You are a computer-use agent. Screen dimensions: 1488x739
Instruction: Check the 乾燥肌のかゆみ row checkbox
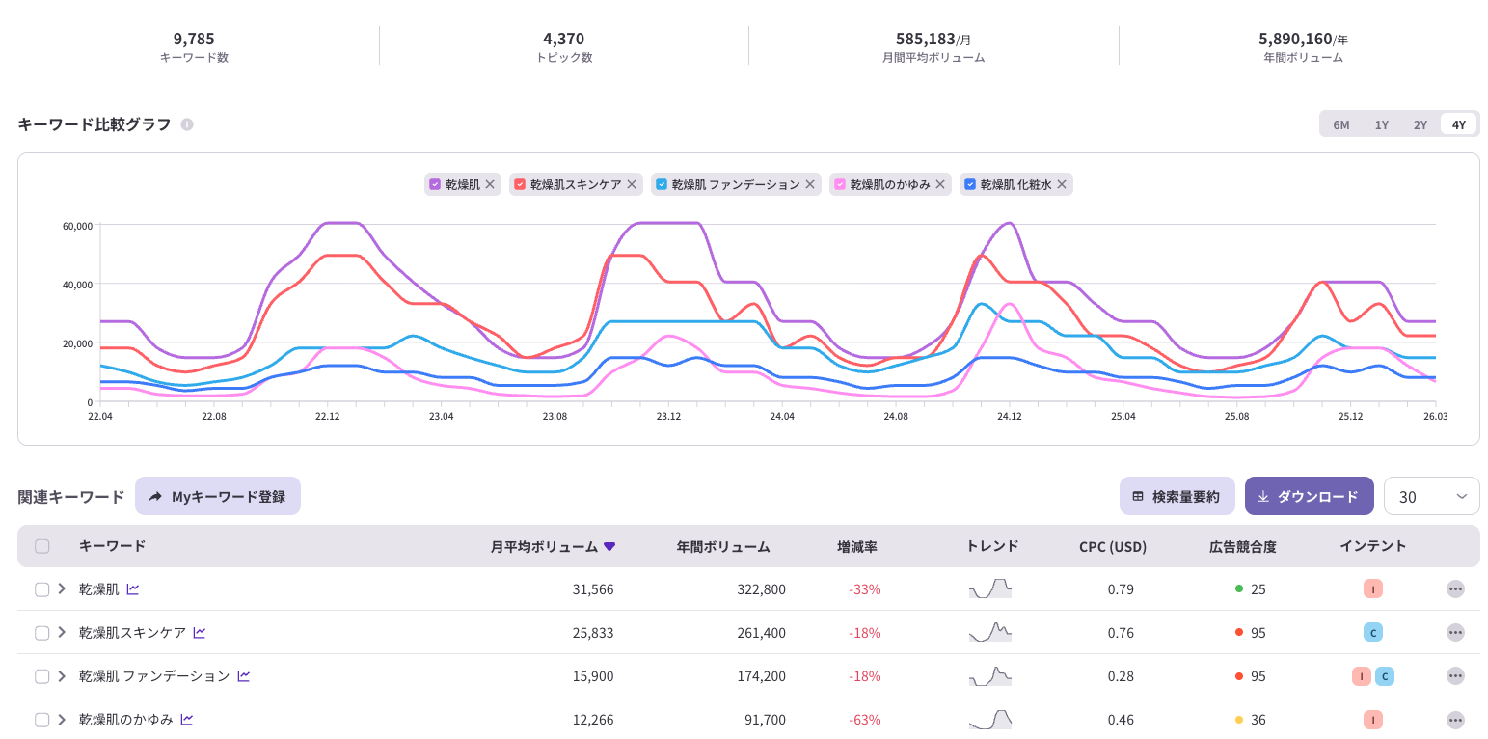pos(41,719)
